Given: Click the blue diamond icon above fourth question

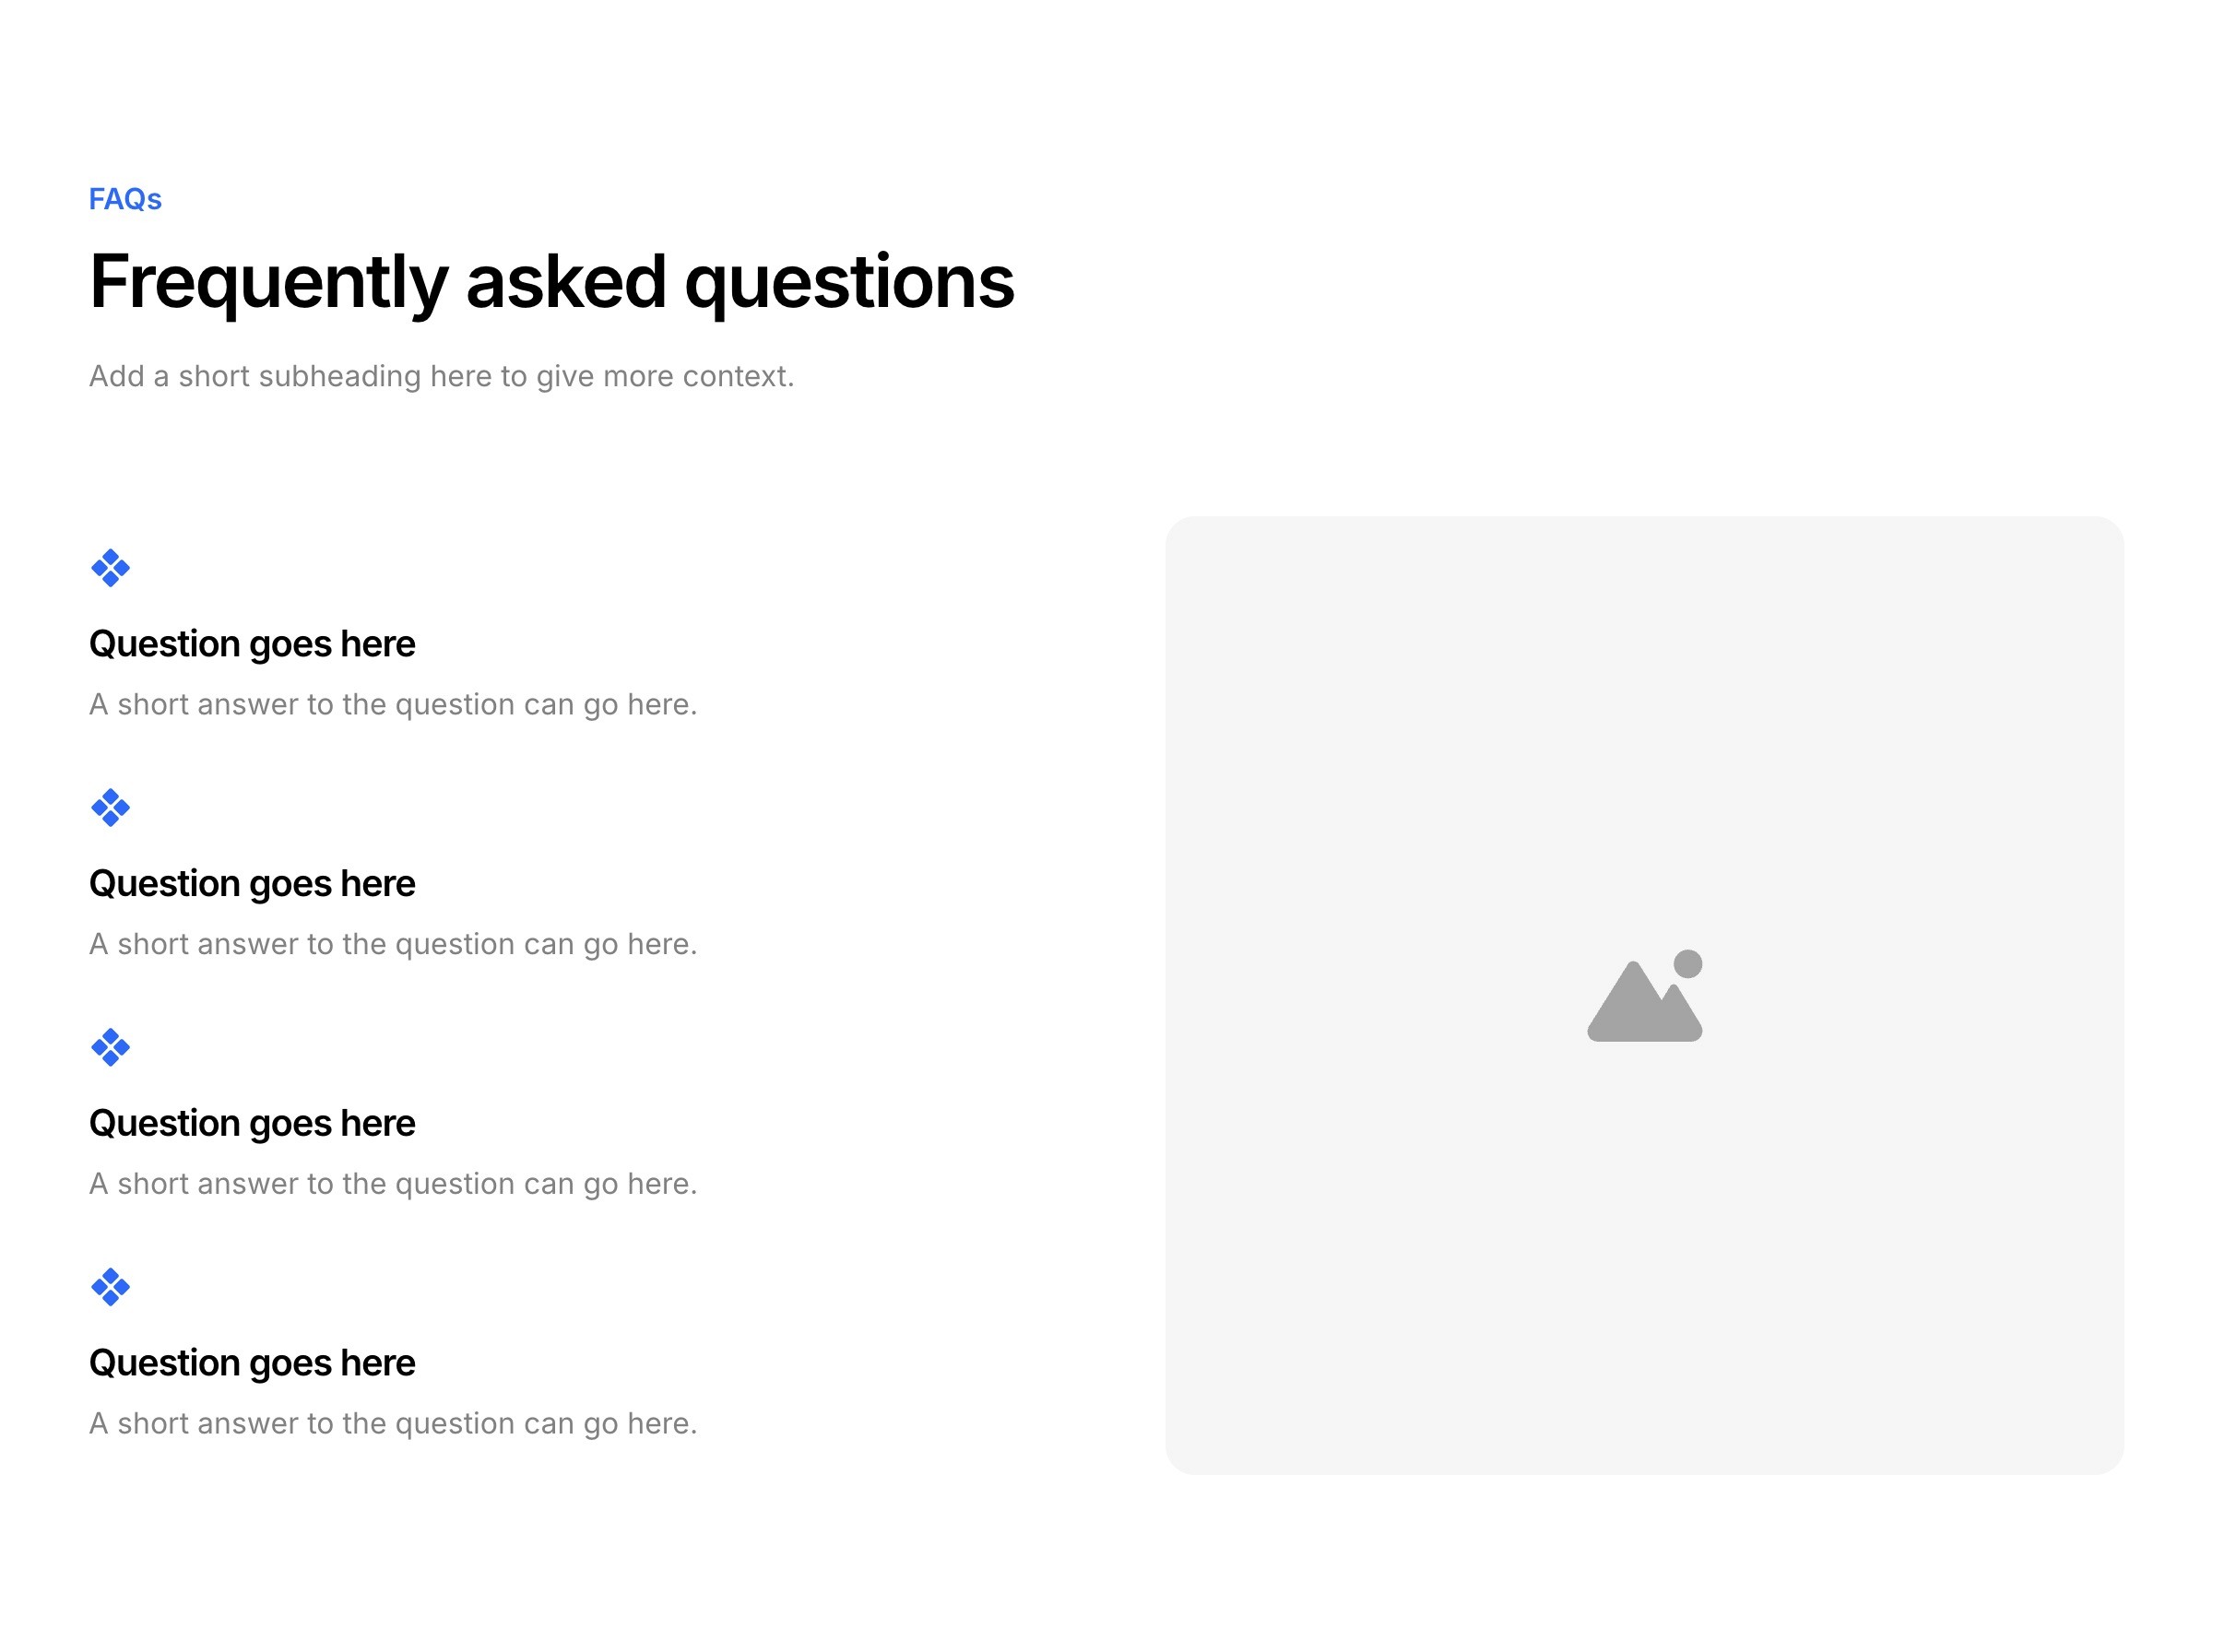Looking at the screenshot, I should (110, 1287).
